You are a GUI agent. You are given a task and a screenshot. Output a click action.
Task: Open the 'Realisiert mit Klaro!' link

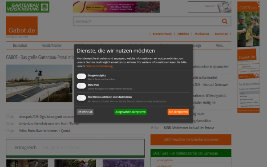tap(179, 118)
